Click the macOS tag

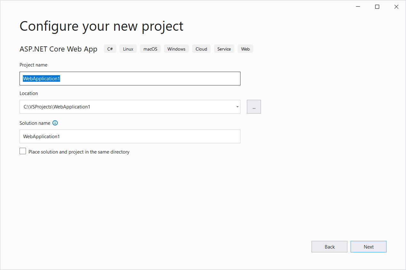tap(150, 49)
